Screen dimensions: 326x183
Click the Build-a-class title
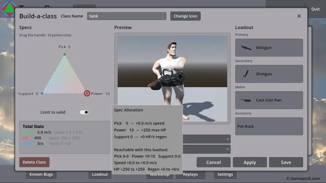[38, 16]
